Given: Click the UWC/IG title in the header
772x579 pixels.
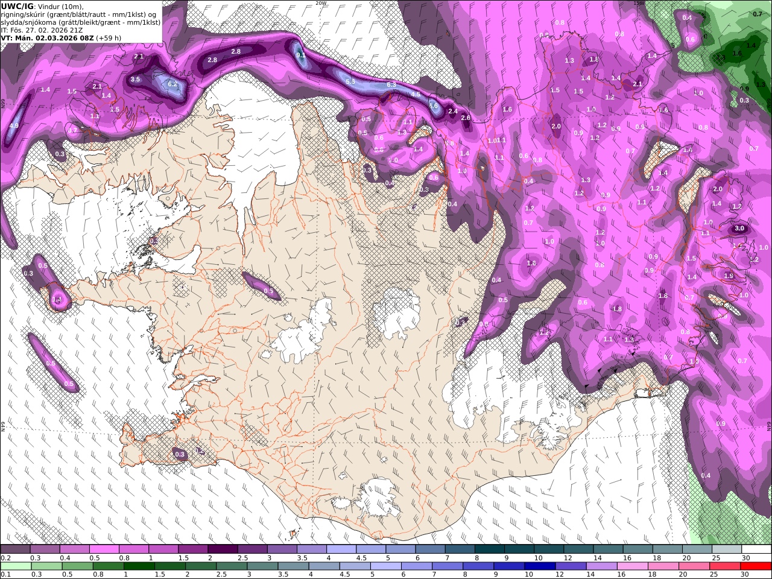Looking at the screenshot, I should 17,6.
